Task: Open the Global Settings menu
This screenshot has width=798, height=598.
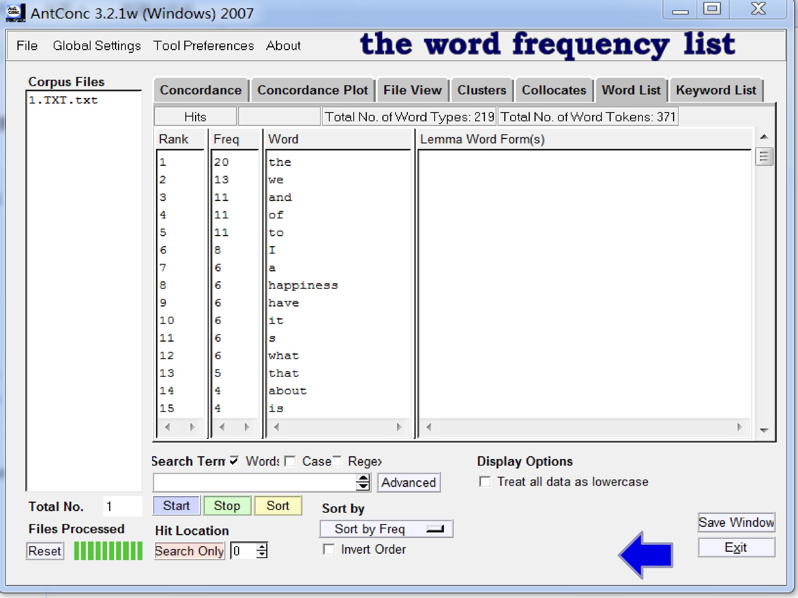Action: tap(97, 46)
